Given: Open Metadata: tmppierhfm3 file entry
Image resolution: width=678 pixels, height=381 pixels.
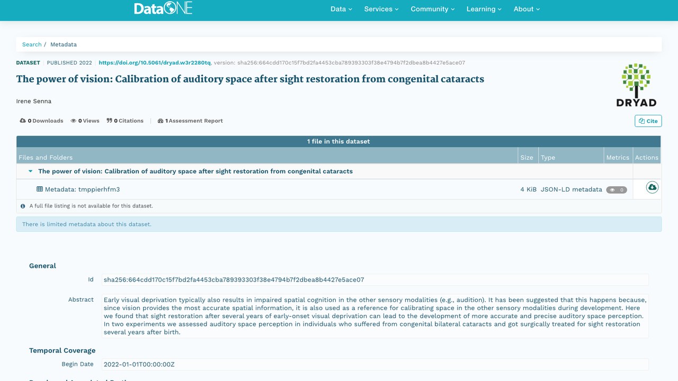Looking at the screenshot, I should pyautogui.click(x=82, y=189).
